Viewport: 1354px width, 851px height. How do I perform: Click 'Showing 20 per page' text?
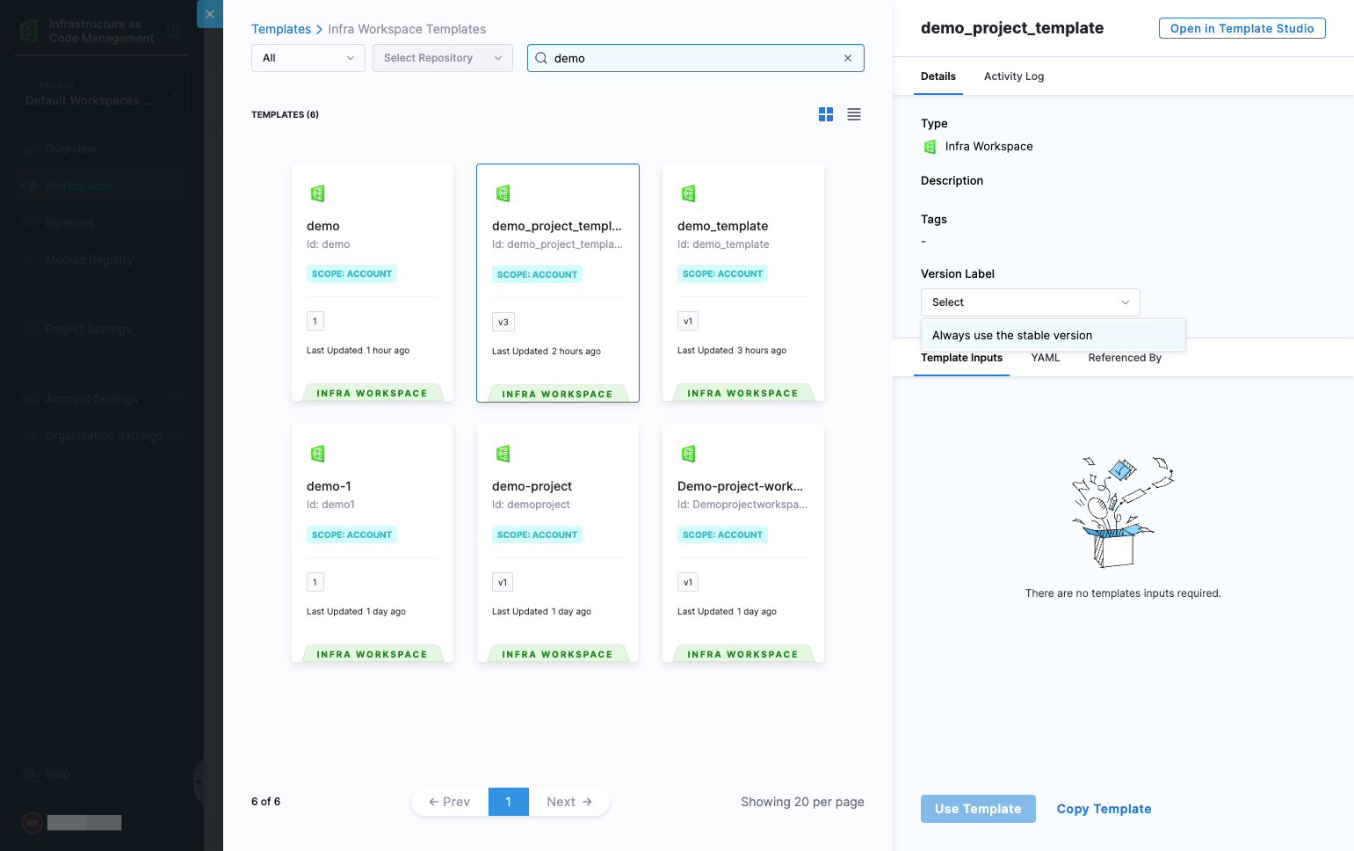tap(802, 802)
